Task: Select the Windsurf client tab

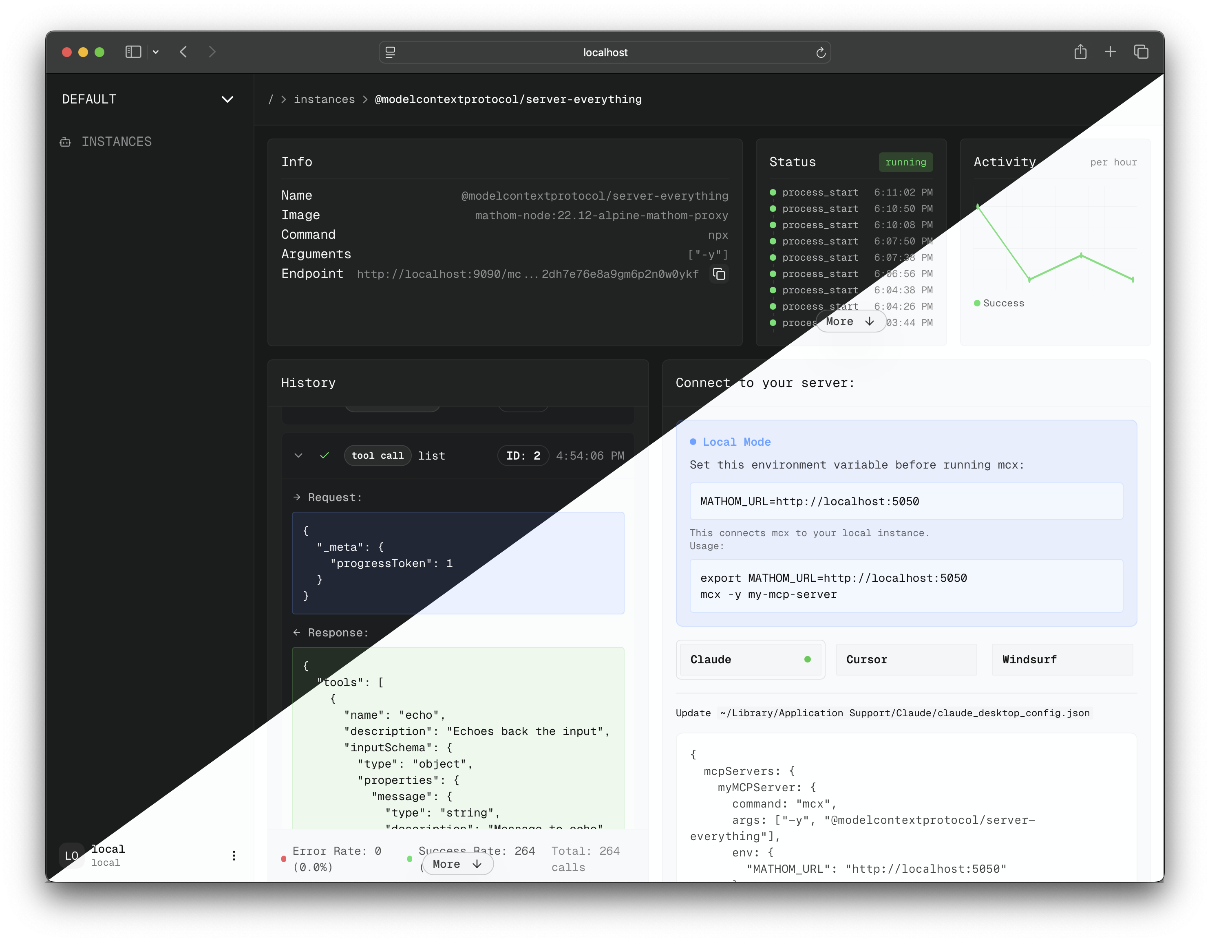Action: 1063,660
